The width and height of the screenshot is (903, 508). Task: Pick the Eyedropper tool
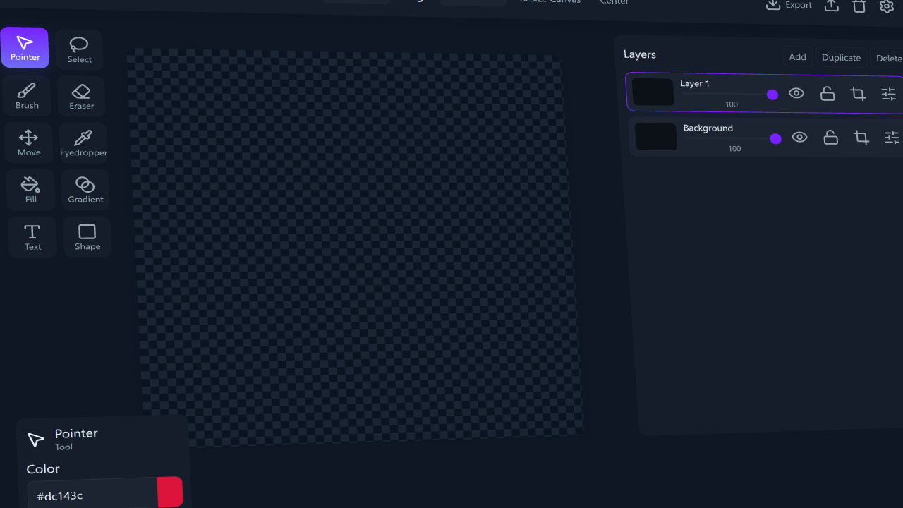[x=83, y=144]
